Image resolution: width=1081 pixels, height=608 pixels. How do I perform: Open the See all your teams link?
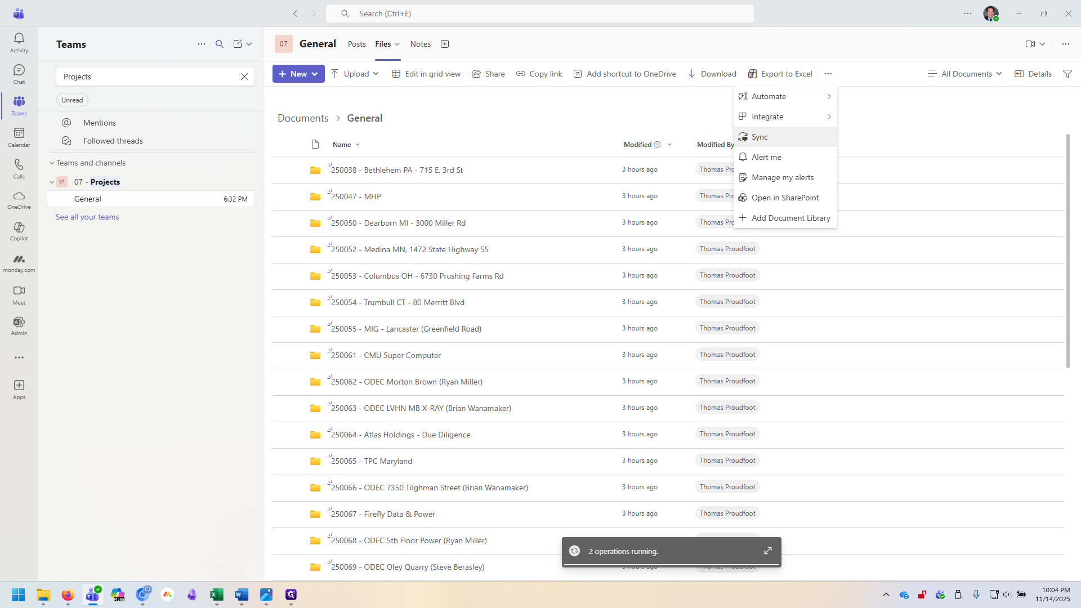[87, 217]
